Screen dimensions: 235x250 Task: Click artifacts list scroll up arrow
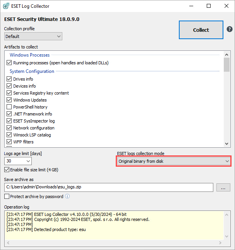pos(227,55)
